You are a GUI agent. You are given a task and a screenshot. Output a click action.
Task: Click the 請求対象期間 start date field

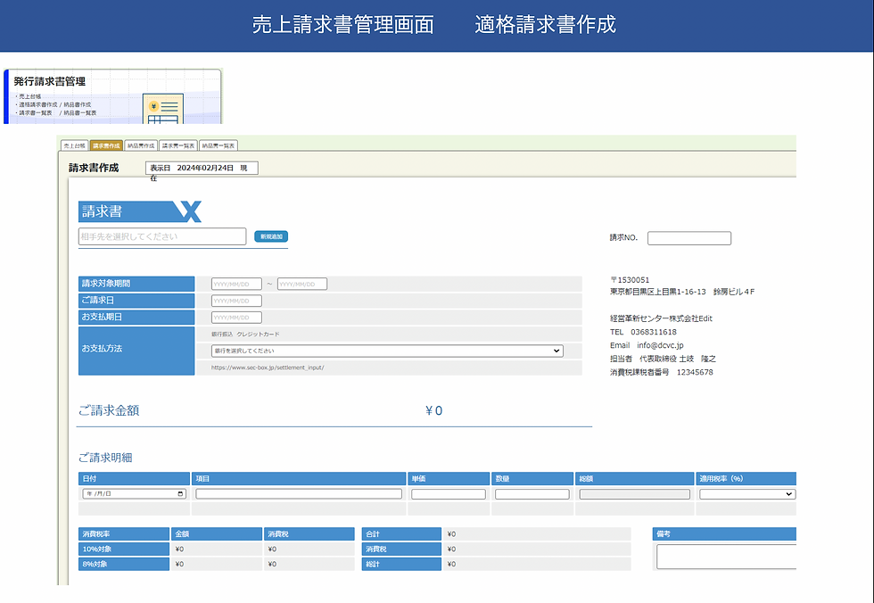[x=236, y=285]
